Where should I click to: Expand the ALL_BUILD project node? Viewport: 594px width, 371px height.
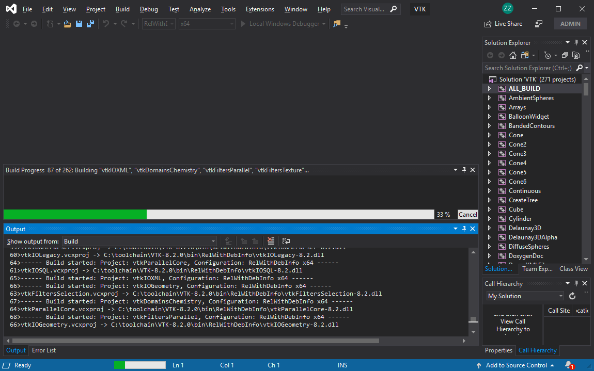coord(490,89)
